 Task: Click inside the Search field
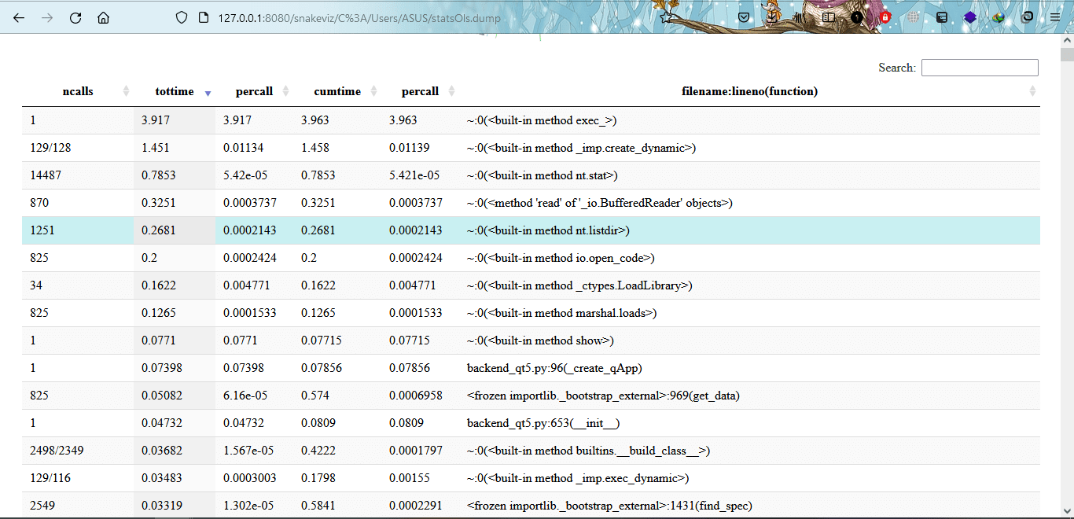click(980, 68)
